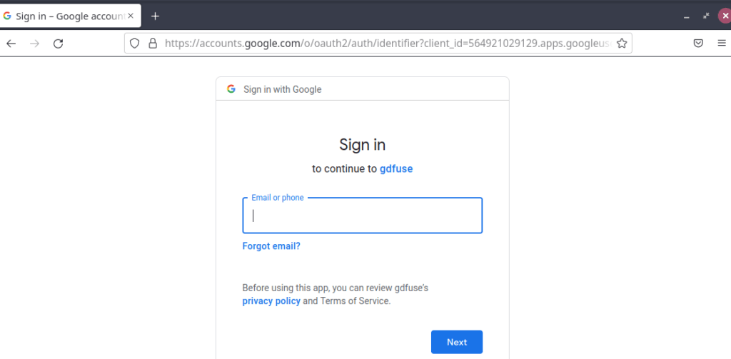Bookmark this page with the star icon

click(x=622, y=44)
